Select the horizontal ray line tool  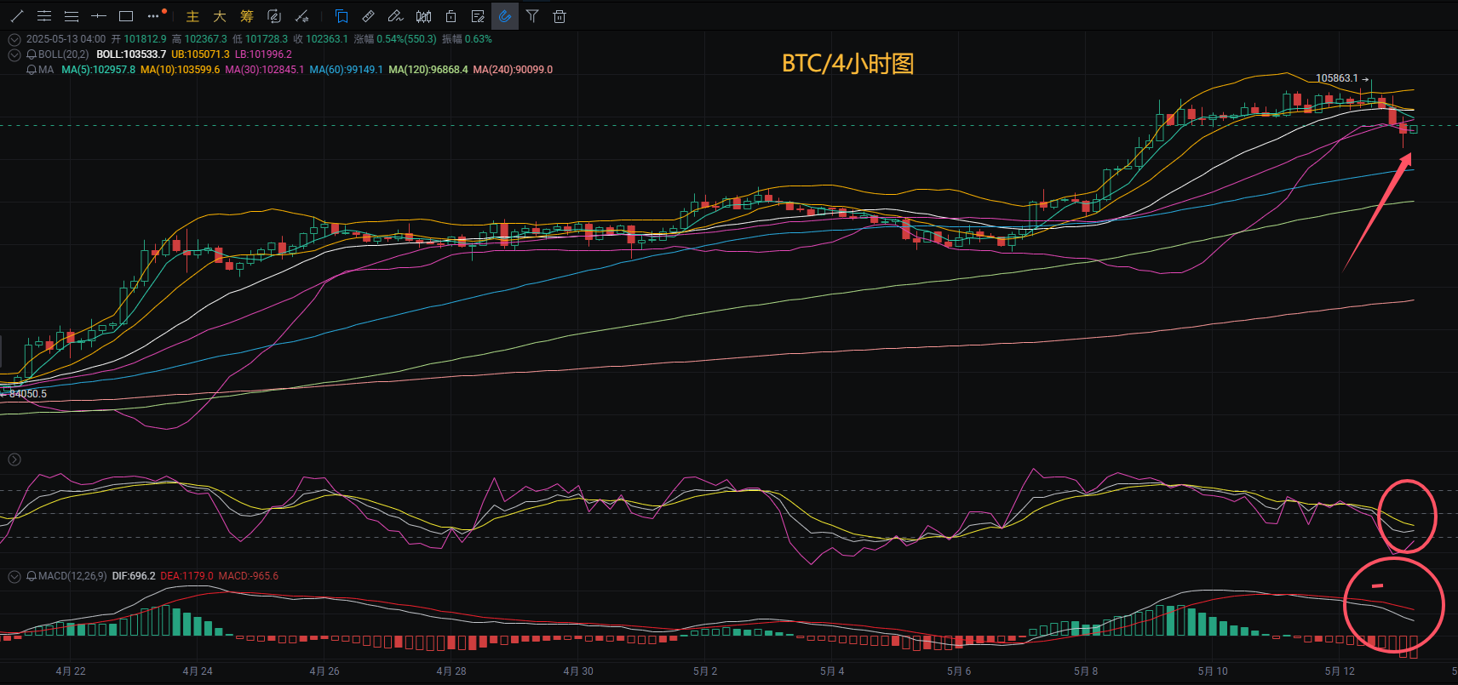pyautogui.click(x=99, y=16)
